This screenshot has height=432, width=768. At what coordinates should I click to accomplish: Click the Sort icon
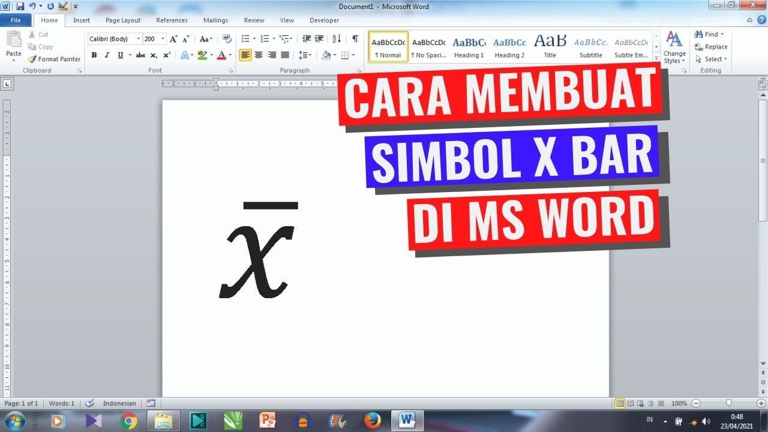click(x=337, y=39)
